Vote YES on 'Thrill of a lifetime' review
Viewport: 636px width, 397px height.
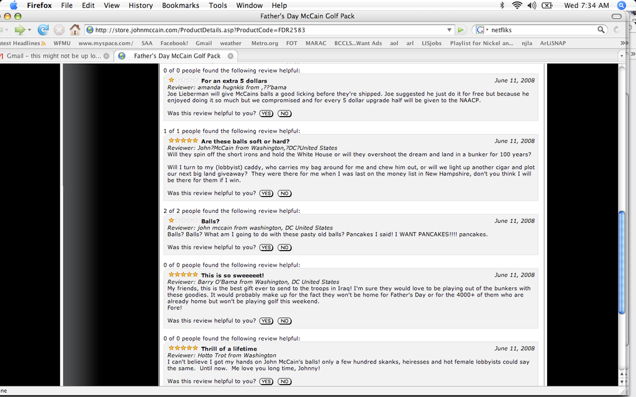tap(266, 381)
